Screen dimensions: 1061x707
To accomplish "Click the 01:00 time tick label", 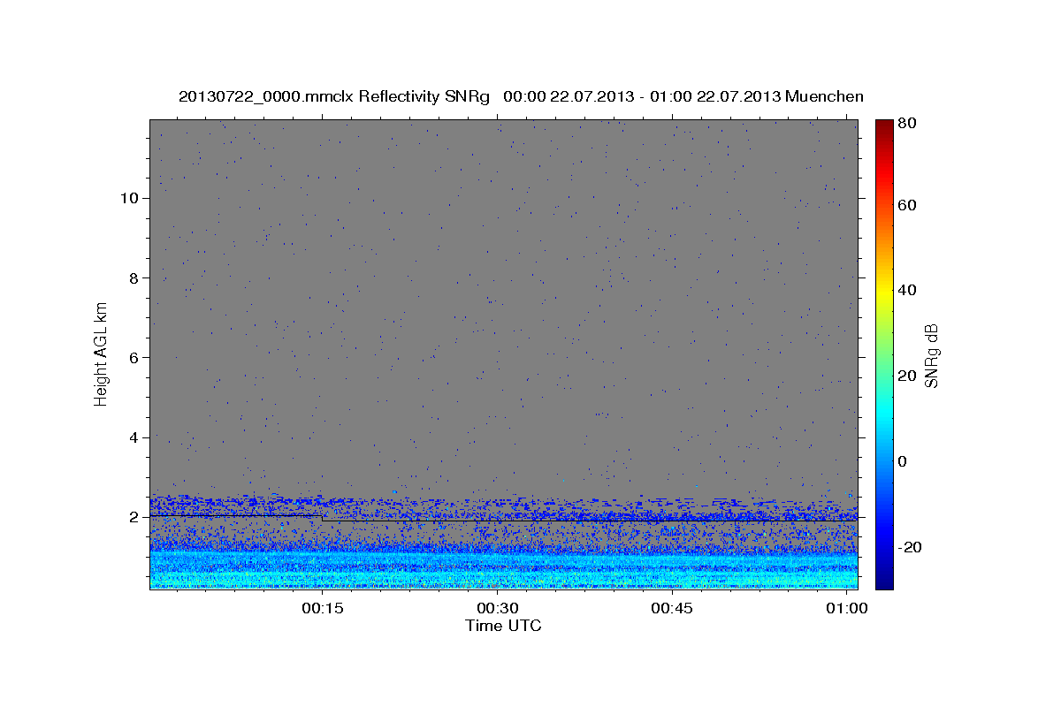I will 847,608.
